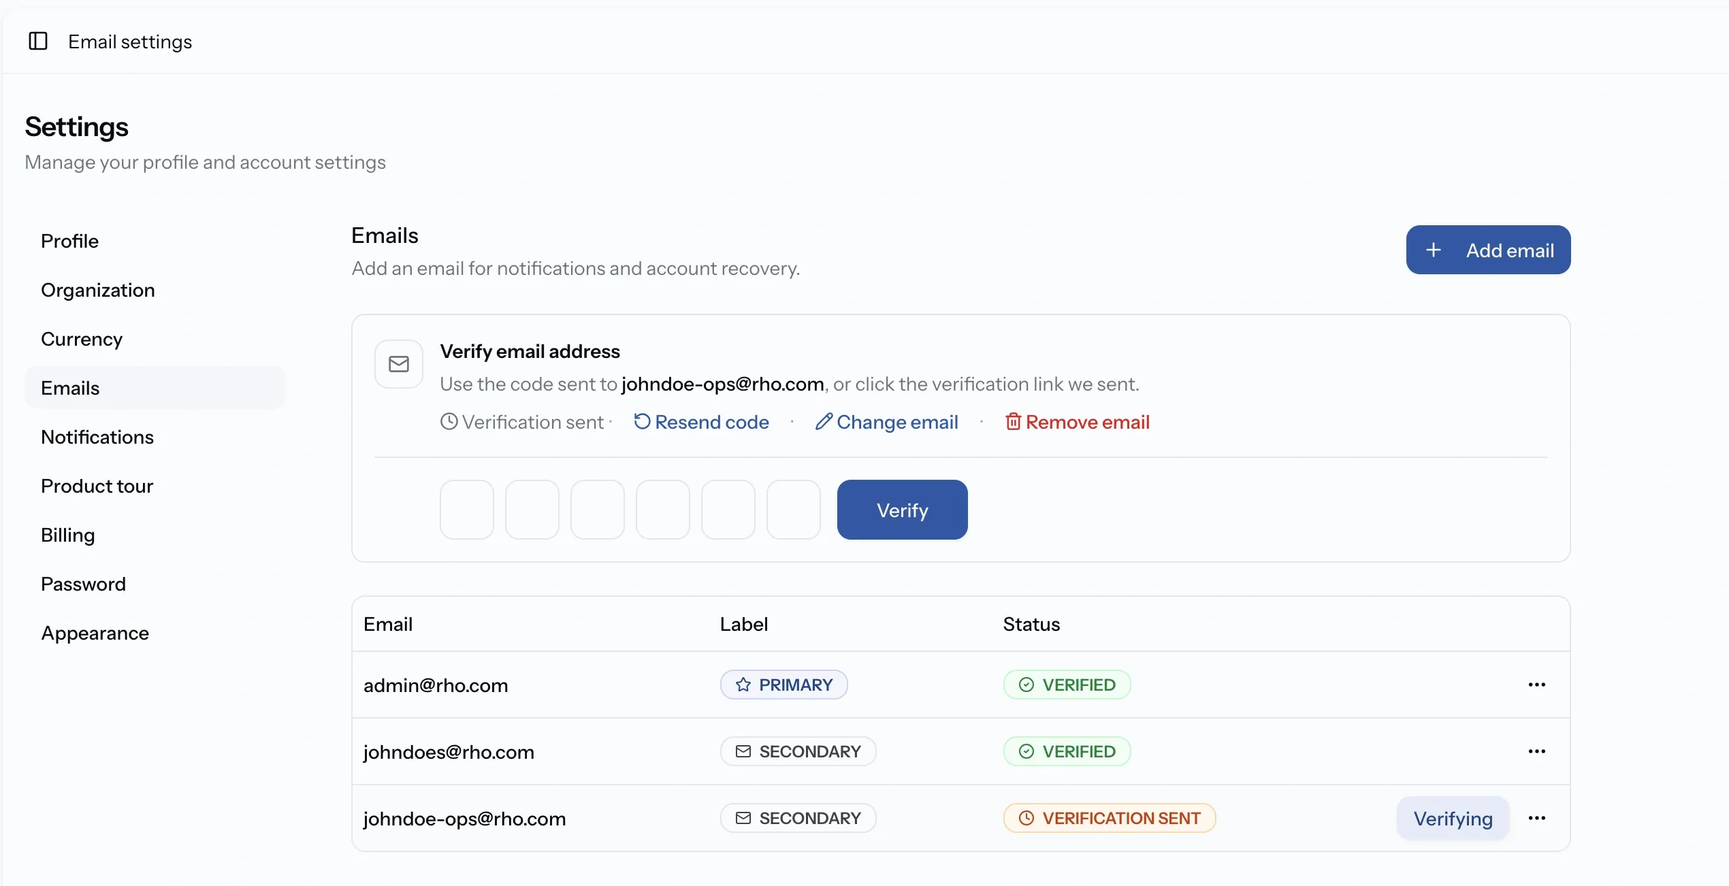Screen dimensions: 1729x886
Task: Open the actions menu for admin@rho.com
Action: pyautogui.click(x=1536, y=685)
